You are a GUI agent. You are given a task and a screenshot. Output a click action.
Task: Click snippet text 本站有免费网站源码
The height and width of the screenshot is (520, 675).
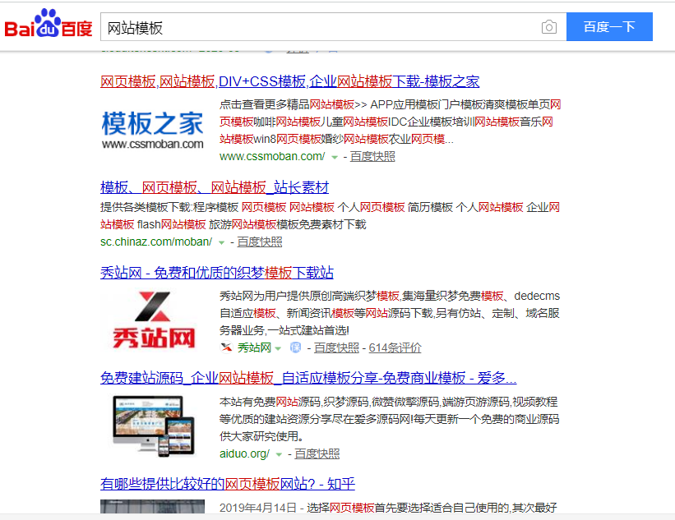[270, 402]
